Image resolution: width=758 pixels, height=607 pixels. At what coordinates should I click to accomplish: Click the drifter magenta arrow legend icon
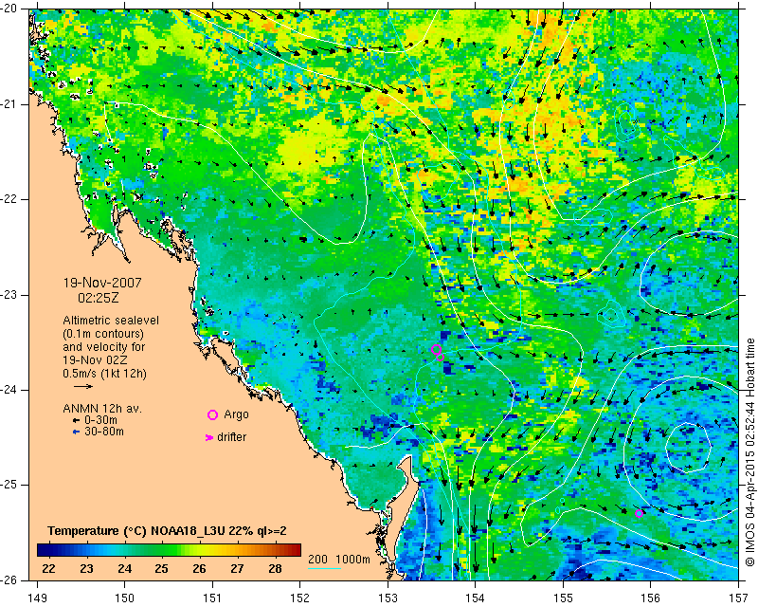pos(209,437)
